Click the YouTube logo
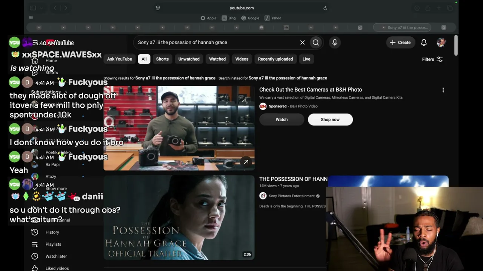This screenshot has height=271, width=483. coord(60,43)
